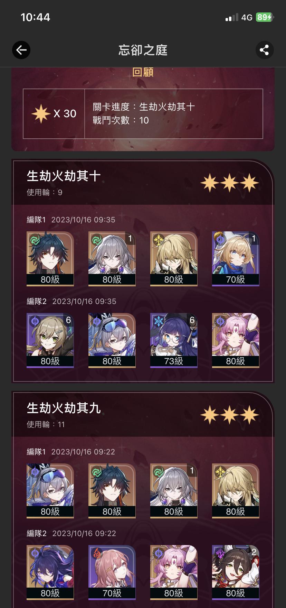Select green-eyed character with eidolon 6
Screen dimensions: 286x608
coord(50,340)
